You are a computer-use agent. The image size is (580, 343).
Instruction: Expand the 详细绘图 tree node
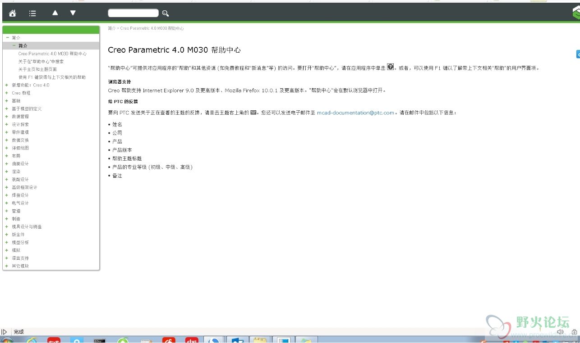7,148
